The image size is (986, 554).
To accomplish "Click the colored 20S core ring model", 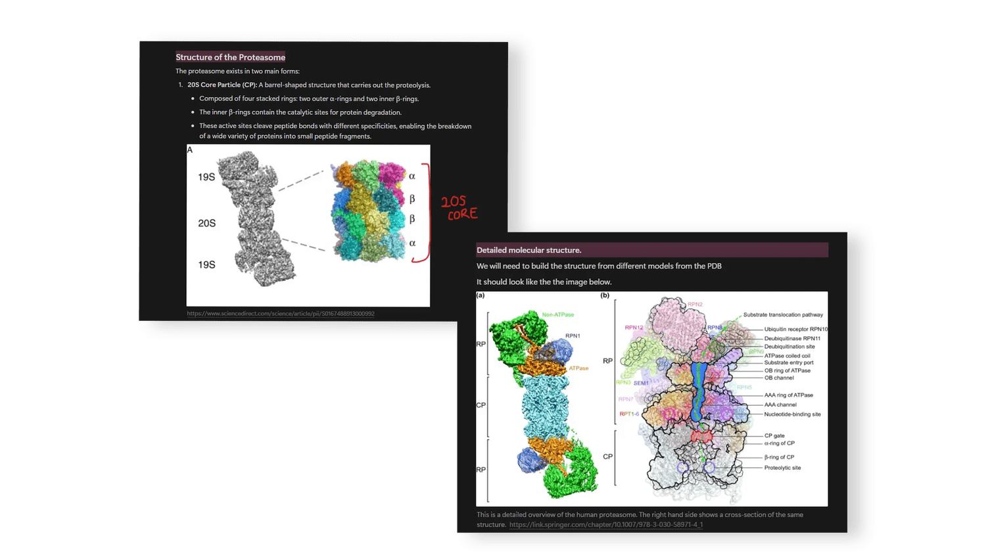I will 368,211.
